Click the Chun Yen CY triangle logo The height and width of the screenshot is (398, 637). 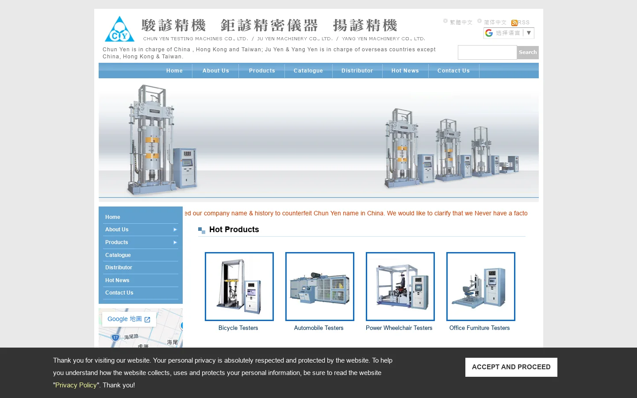click(x=119, y=29)
